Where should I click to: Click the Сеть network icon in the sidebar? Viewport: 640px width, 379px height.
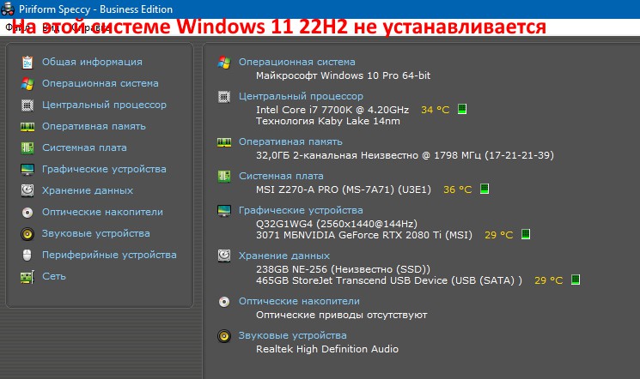tap(27, 276)
